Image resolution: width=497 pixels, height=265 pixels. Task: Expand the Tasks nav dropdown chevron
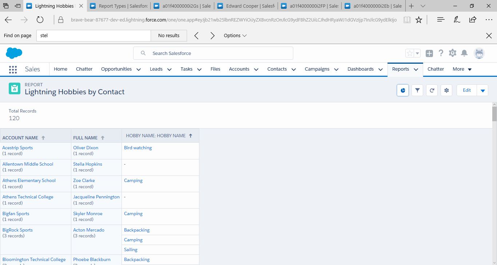pos(199,70)
